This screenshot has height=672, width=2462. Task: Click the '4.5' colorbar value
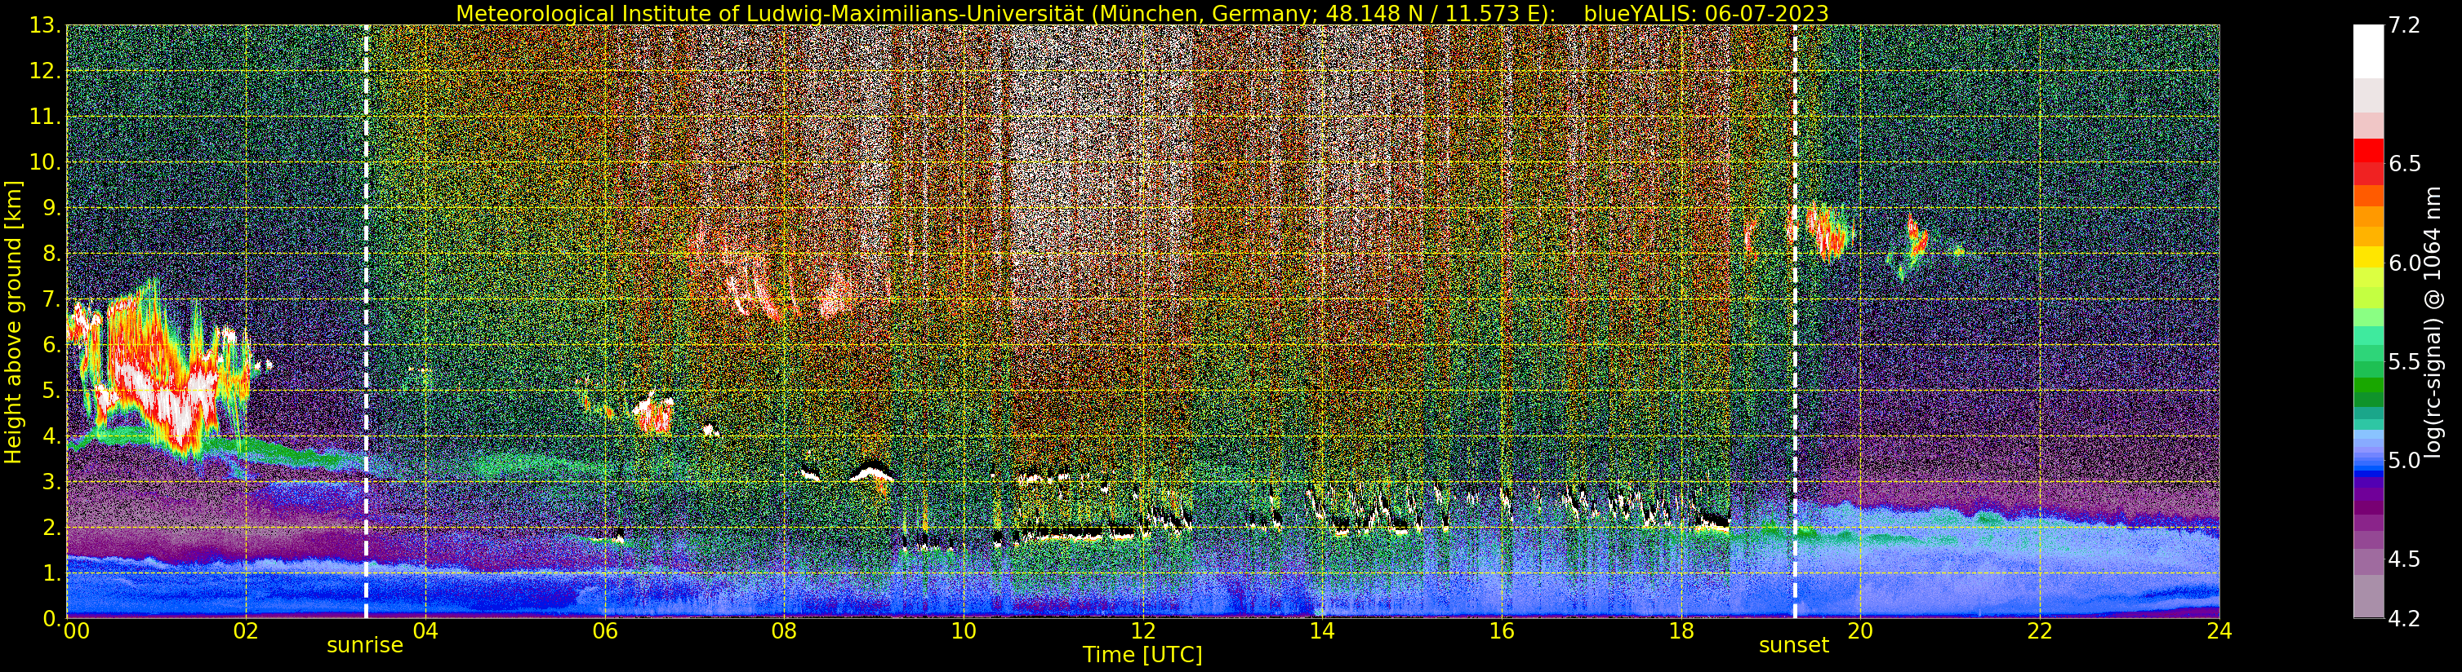coord(2404,559)
